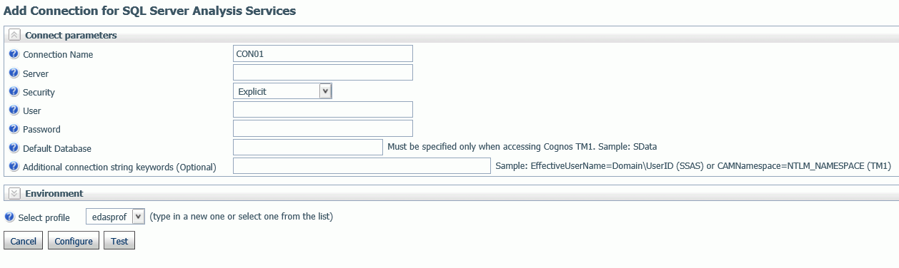Open the edasprof profile dropdown
899x268 pixels.
[x=116, y=217]
